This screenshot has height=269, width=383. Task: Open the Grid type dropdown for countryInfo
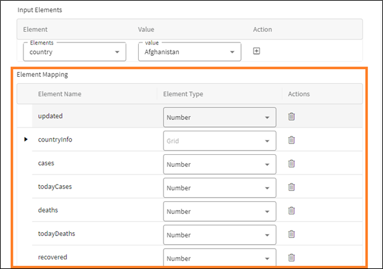(x=219, y=141)
